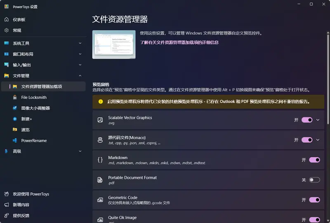
Task: Click the File Explorer preview thumbnail image
Action: (114, 44)
